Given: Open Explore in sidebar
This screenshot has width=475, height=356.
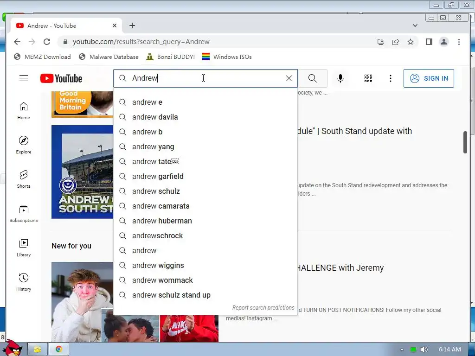Looking at the screenshot, I should 24,145.
